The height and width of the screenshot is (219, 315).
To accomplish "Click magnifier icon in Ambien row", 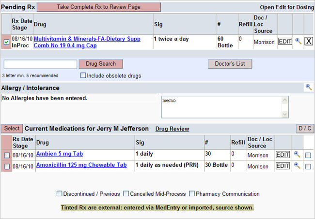I will pos(298,155).
